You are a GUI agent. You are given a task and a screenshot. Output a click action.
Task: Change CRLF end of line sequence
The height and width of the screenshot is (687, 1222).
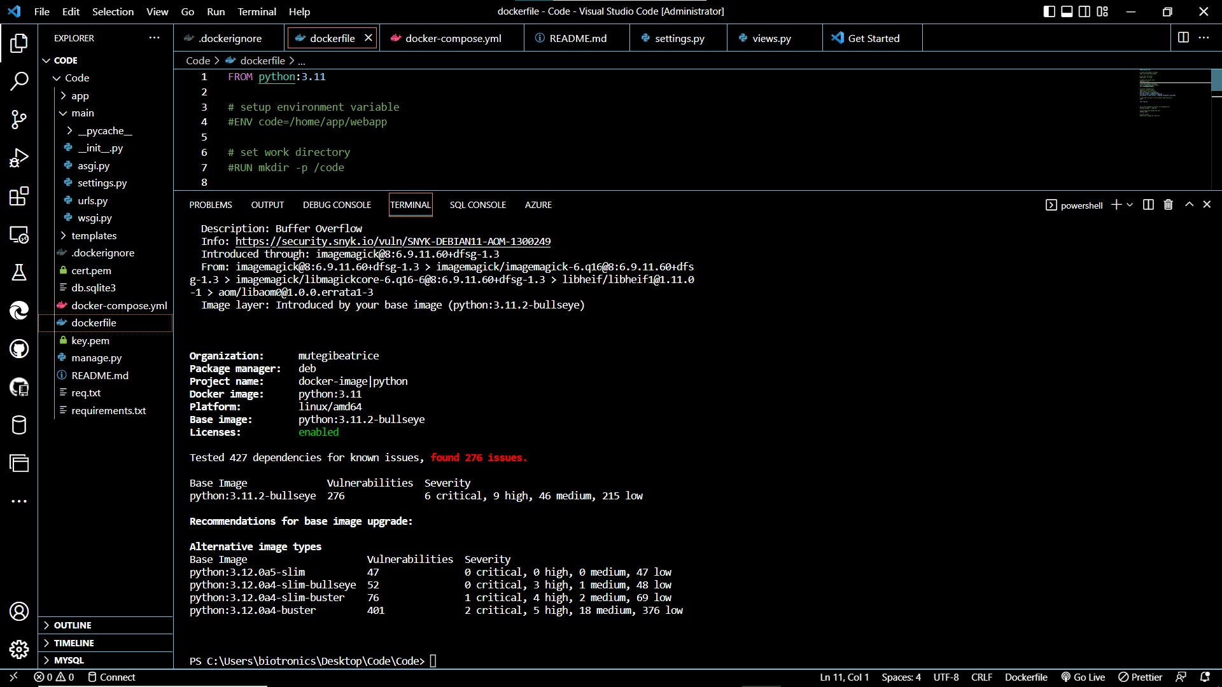pos(981,677)
